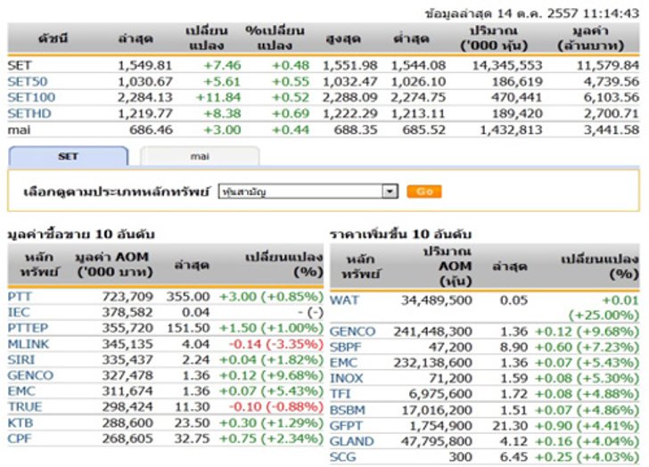Viewport: 649px width, 467px height.
Task: Open the SETHD index link
Action: [x=29, y=113]
